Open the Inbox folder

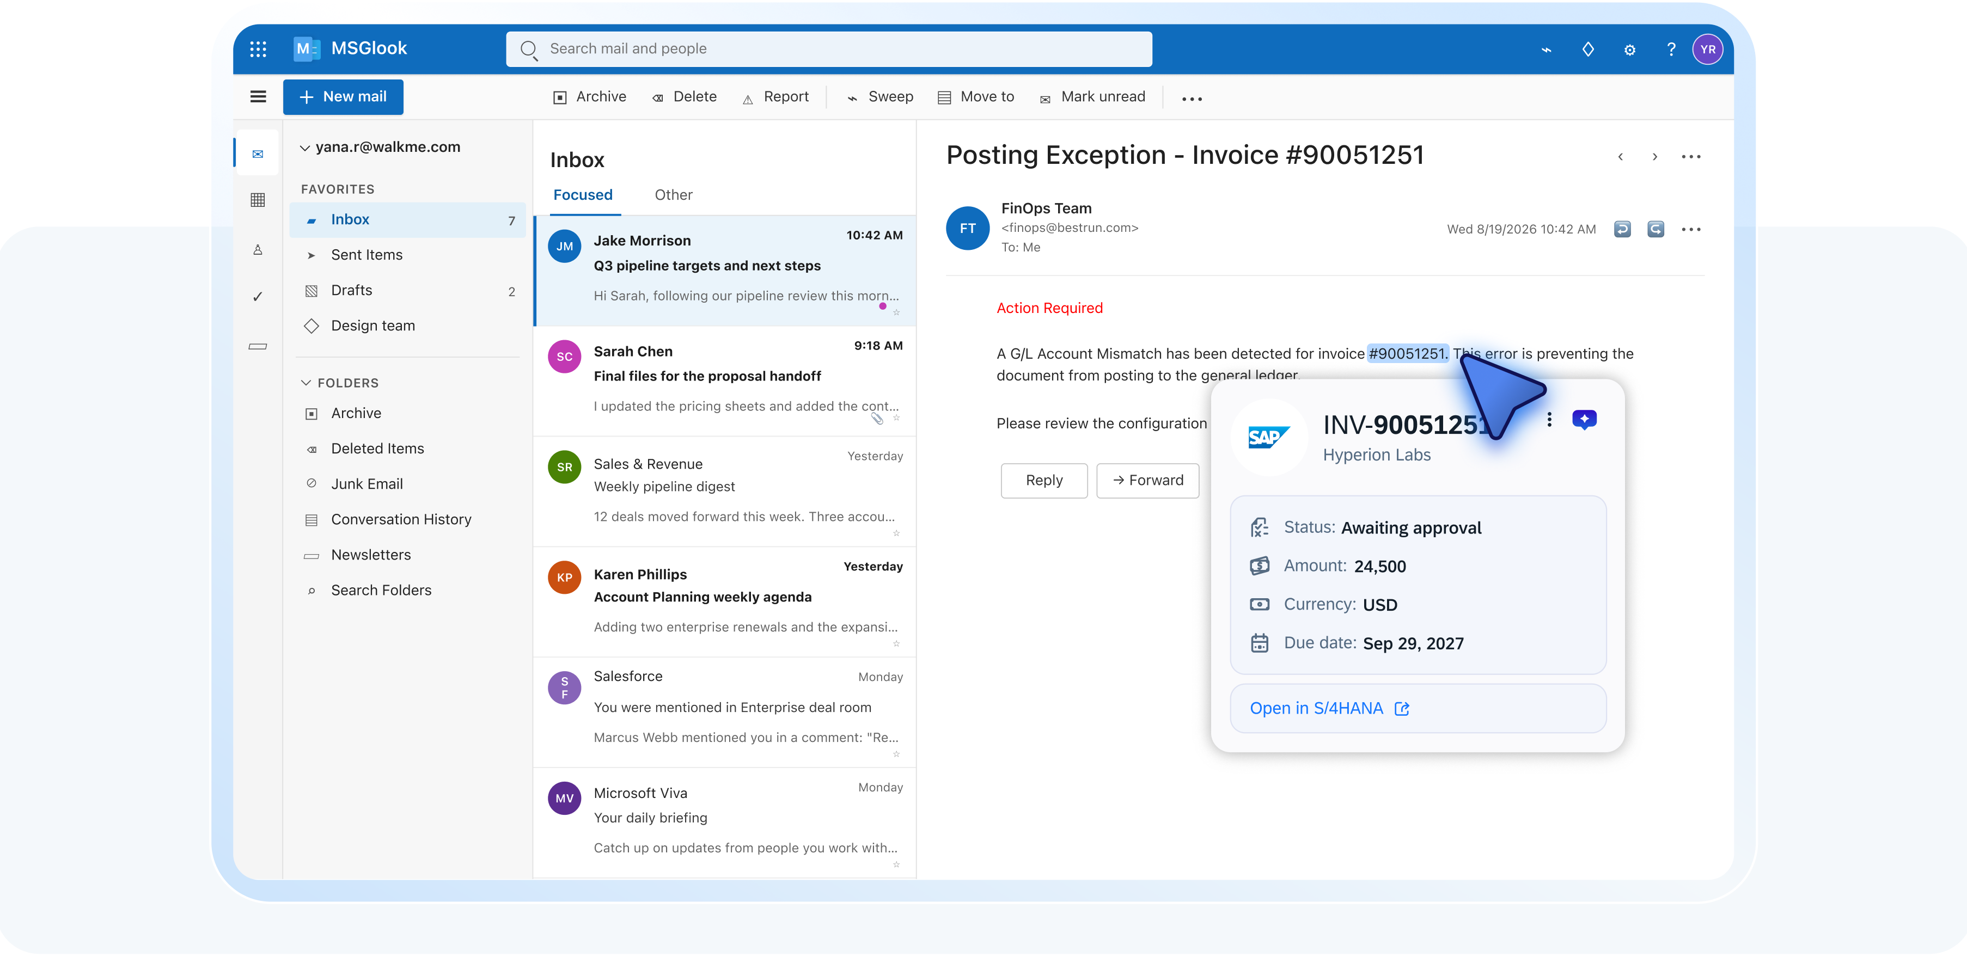[408, 220]
